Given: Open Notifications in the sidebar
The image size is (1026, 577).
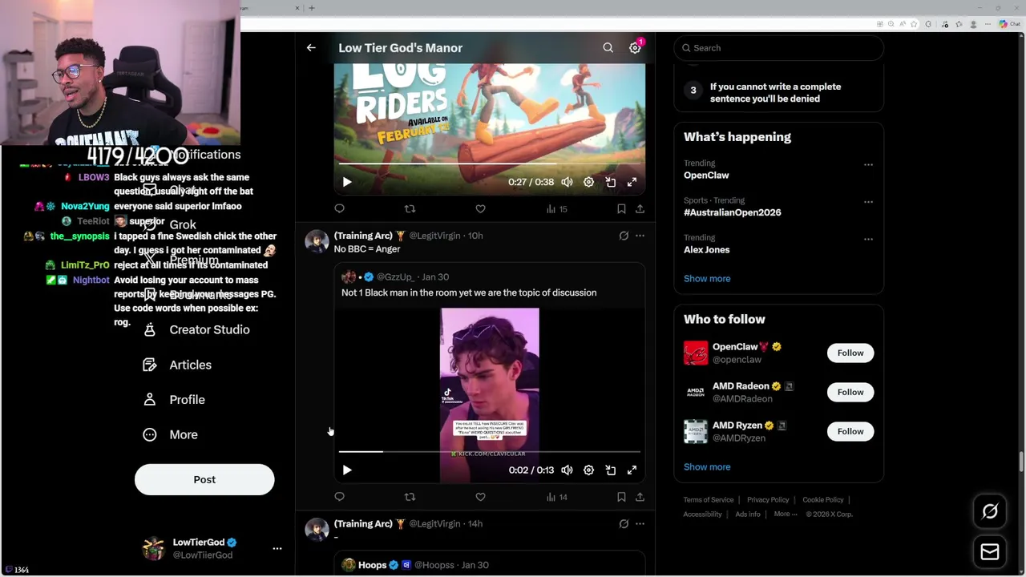Looking at the screenshot, I should point(192,155).
